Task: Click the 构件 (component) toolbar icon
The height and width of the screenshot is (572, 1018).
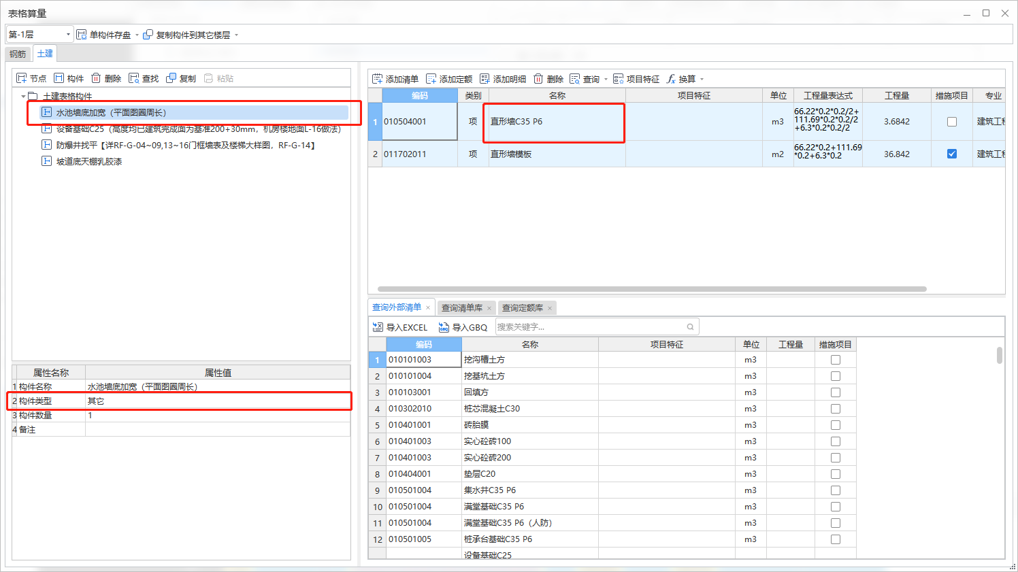Action: (59, 78)
